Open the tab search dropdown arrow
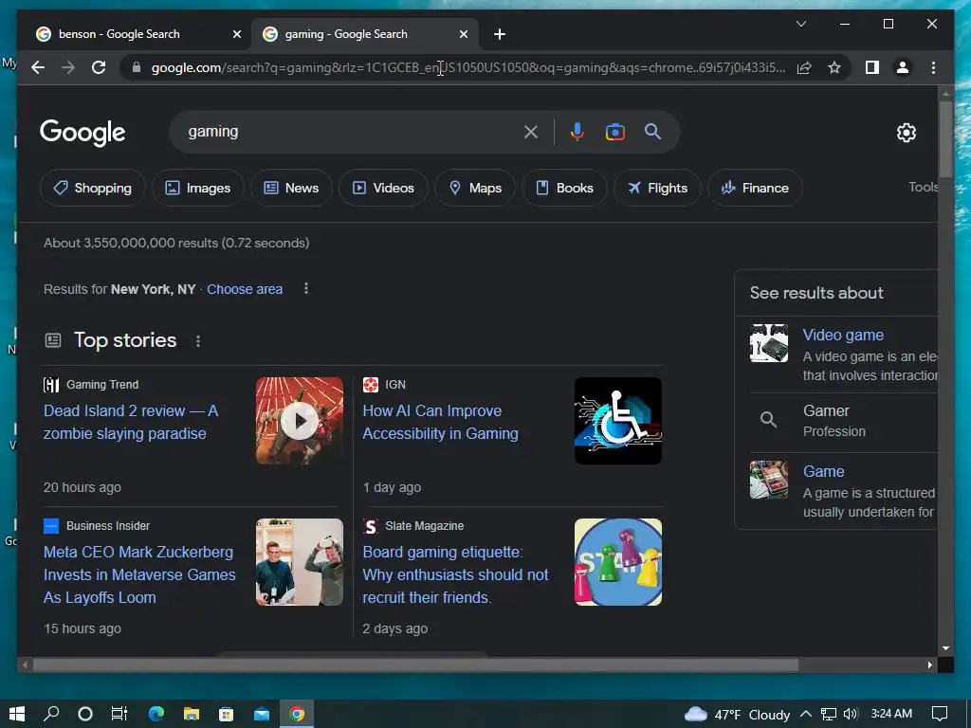 click(800, 24)
